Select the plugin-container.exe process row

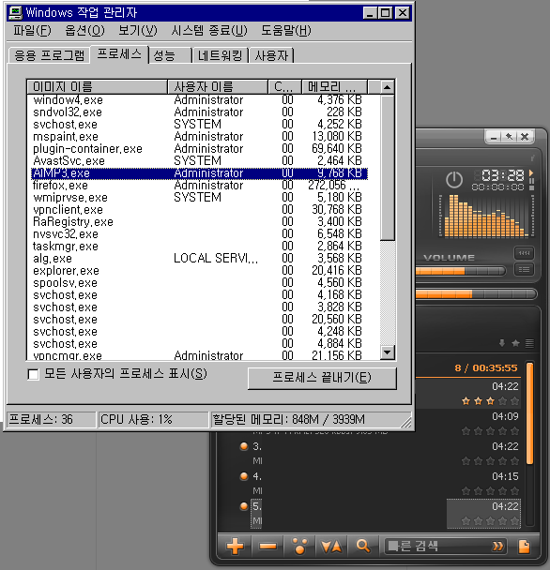pos(199,149)
